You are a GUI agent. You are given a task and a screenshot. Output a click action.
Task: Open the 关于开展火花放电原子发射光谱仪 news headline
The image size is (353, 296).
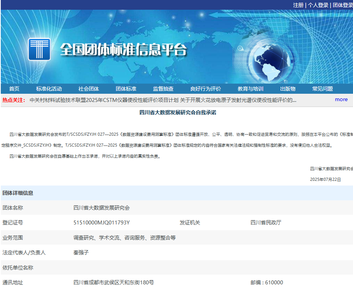point(238,100)
